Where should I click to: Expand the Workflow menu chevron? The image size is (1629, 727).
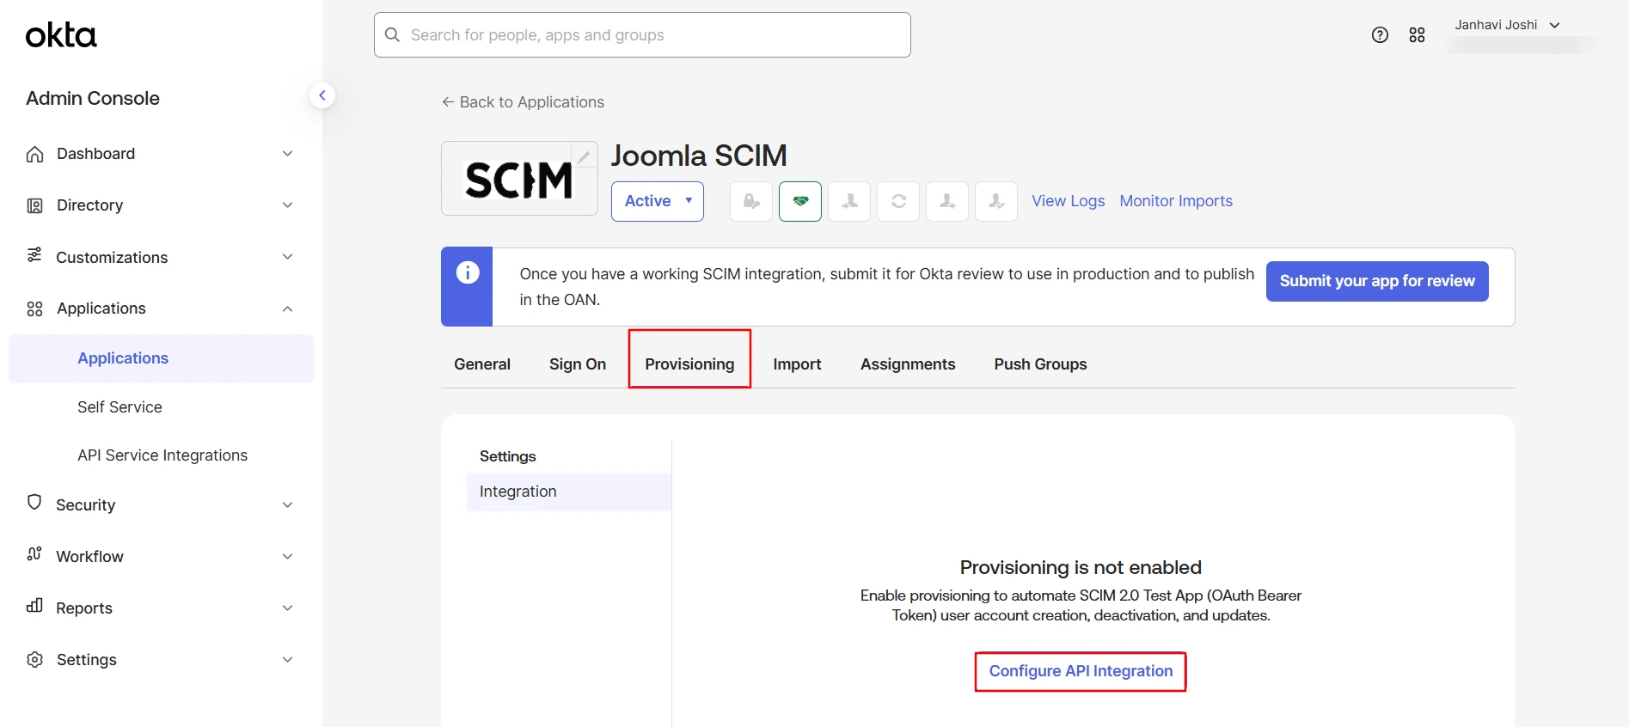(x=288, y=556)
